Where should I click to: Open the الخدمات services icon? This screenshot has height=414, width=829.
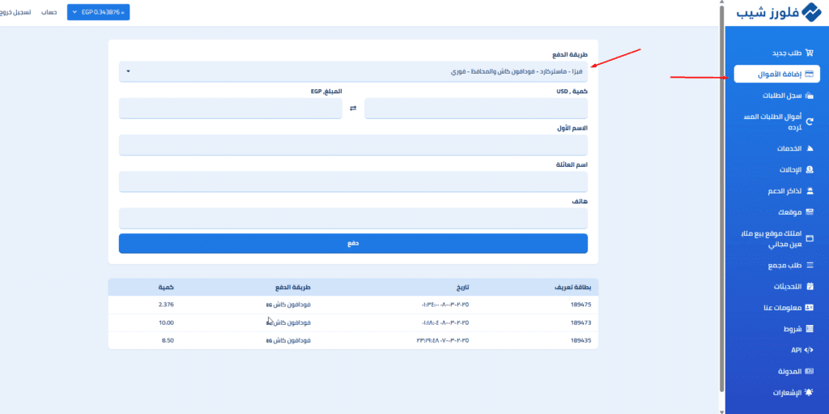tap(810, 149)
